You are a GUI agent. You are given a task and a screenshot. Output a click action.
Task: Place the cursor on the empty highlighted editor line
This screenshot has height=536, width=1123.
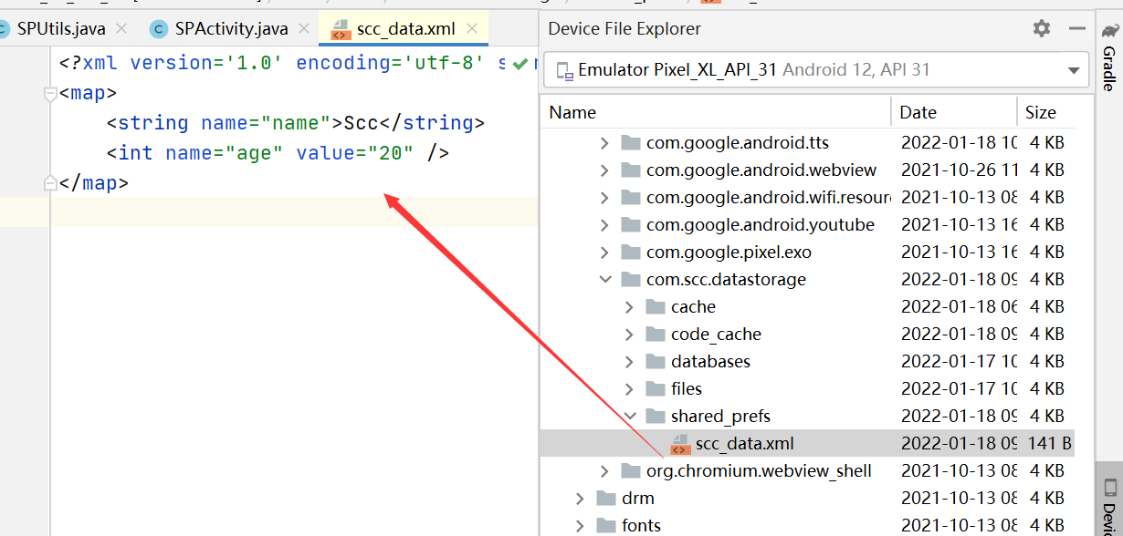(294, 212)
